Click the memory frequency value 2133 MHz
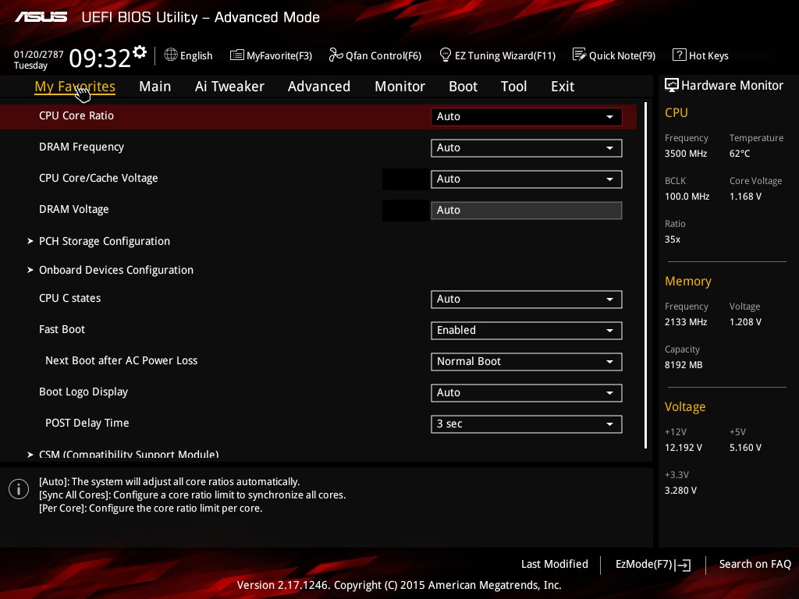Screen dimensions: 799x599 click(x=686, y=322)
